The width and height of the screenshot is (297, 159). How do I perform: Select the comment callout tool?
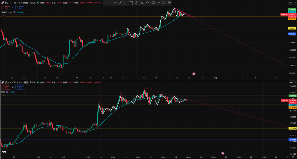[x=153, y=3]
